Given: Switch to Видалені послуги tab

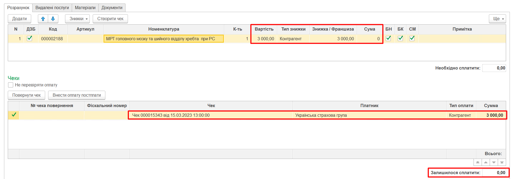Looking at the screenshot, I should point(52,8).
